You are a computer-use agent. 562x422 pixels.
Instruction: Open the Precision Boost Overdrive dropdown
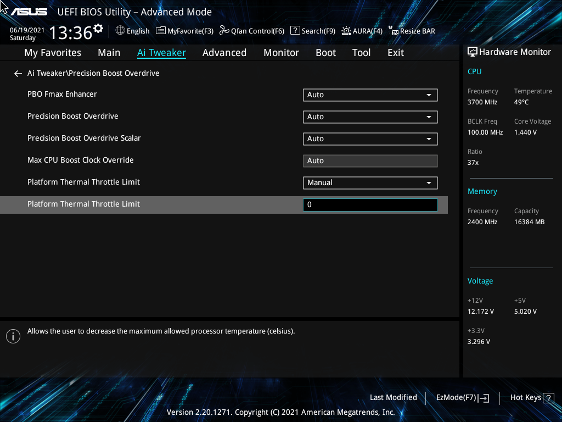pos(370,116)
